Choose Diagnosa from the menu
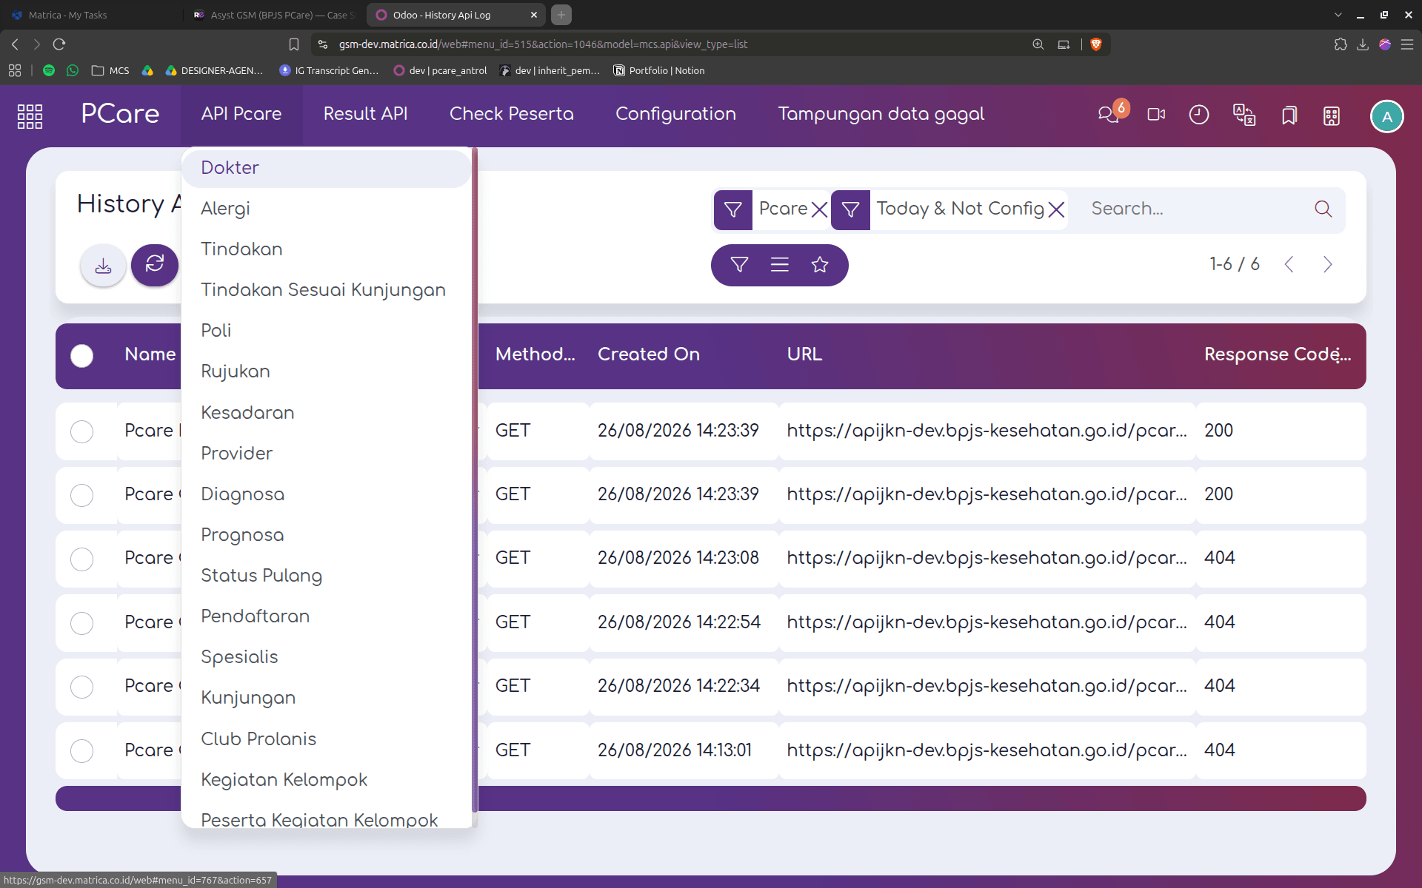Screen dimensions: 1422x888 click(x=326, y=494)
